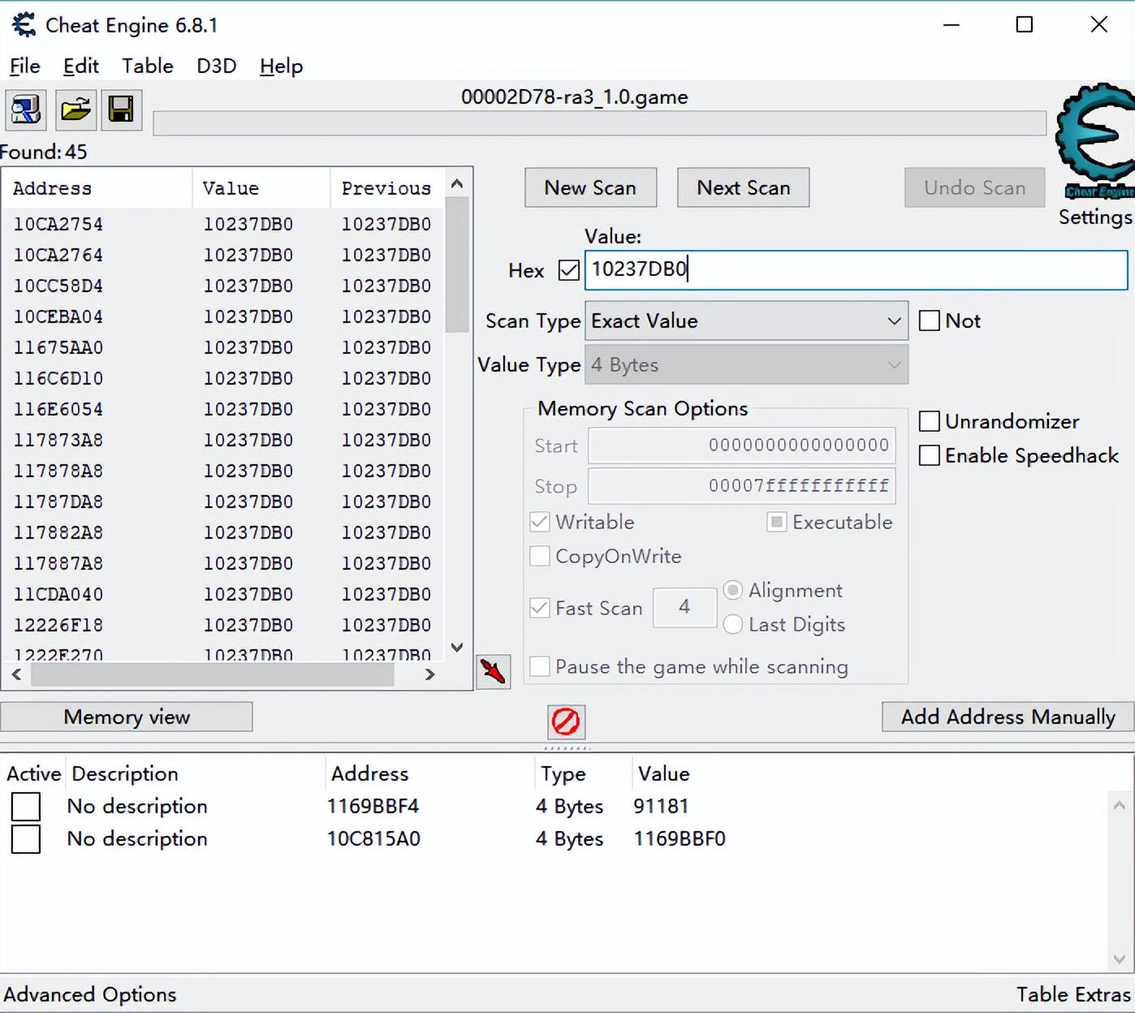The height and width of the screenshot is (1013, 1135).
Task: Select the Last Digits radio button
Action: point(733,624)
